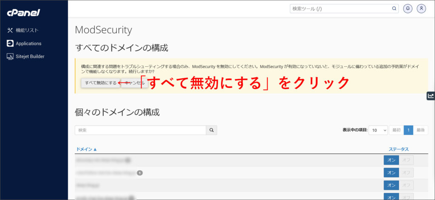Click the cPanel logo in sidebar
Viewport: 435px width, 200px height.
[23, 13]
